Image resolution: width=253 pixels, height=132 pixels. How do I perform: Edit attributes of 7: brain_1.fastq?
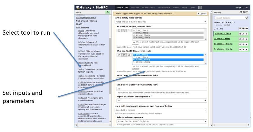[243, 39]
